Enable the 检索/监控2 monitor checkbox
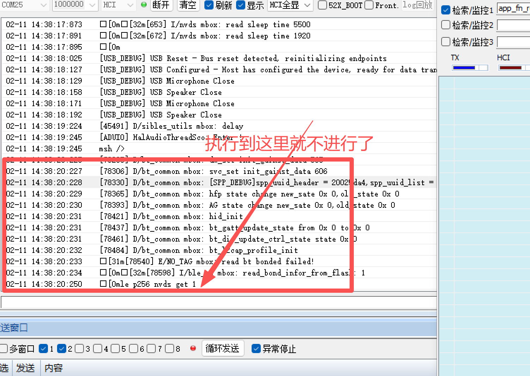The image size is (530, 376). point(445,25)
